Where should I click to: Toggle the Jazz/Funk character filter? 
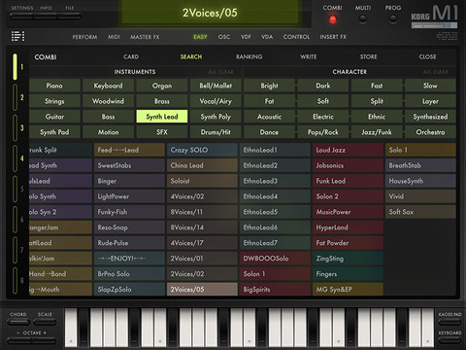click(x=377, y=132)
